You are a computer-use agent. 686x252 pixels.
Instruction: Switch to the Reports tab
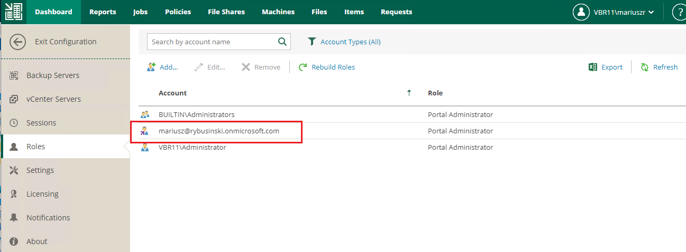point(103,12)
